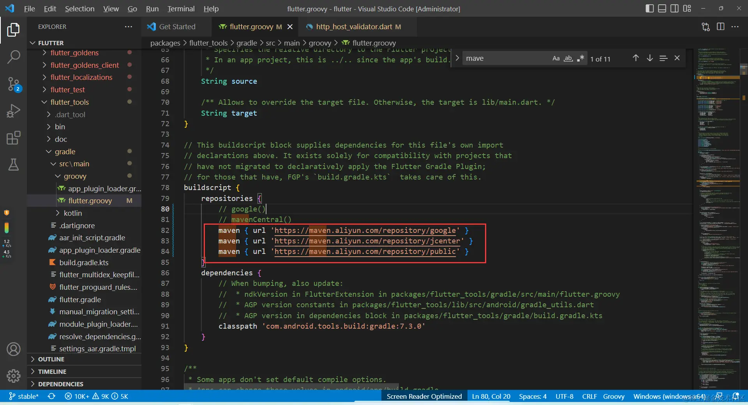Open the Search view in activity bar
748x405 pixels.
(13, 57)
